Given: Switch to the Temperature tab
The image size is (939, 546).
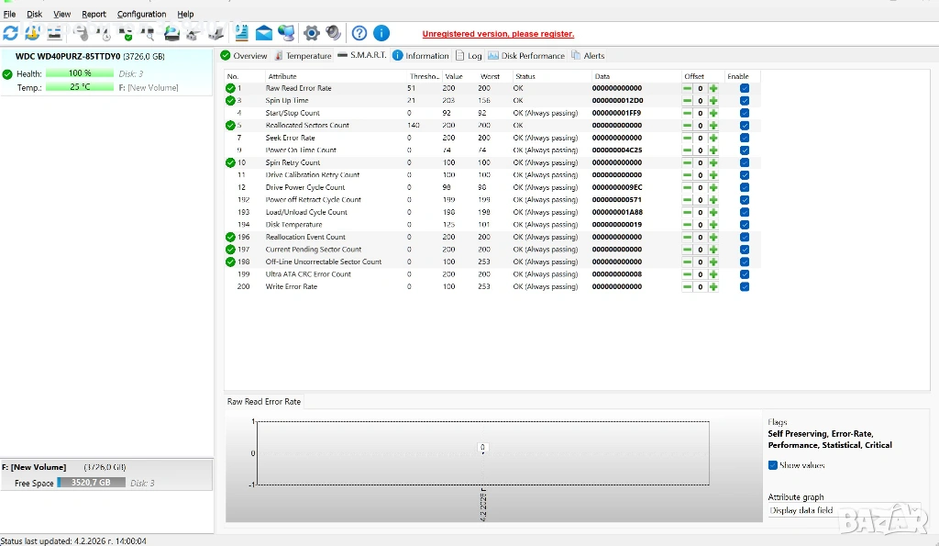Looking at the screenshot, I should point(304,56).
